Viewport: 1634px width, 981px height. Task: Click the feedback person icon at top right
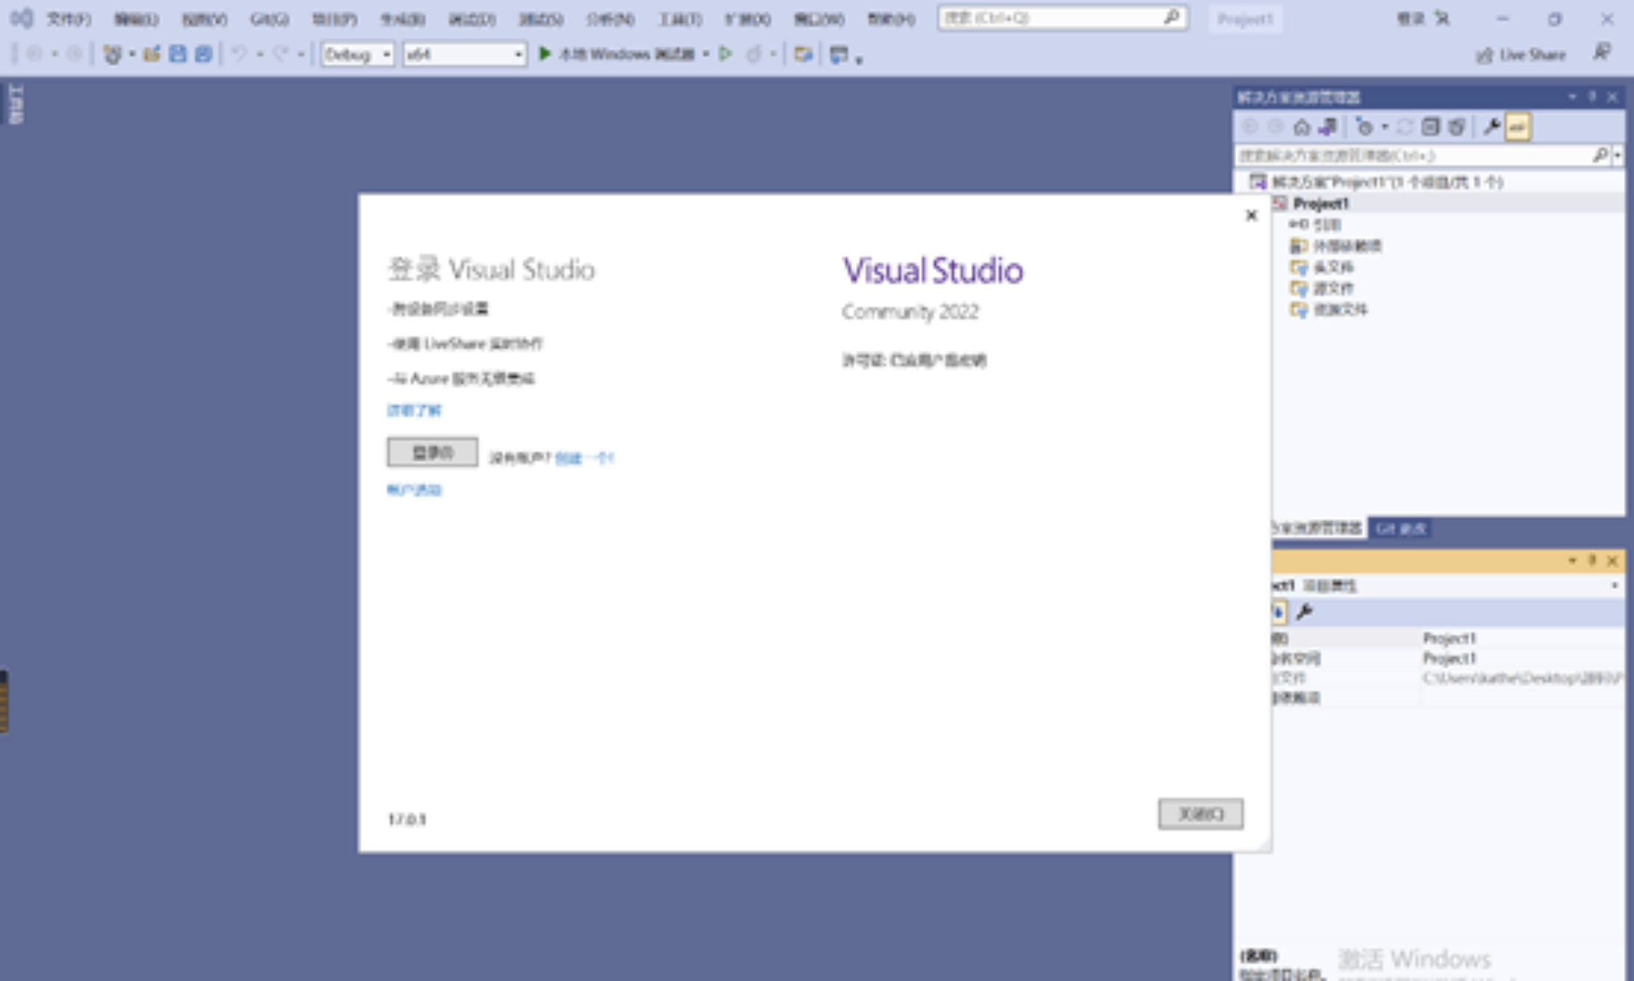click(1602, 52)
